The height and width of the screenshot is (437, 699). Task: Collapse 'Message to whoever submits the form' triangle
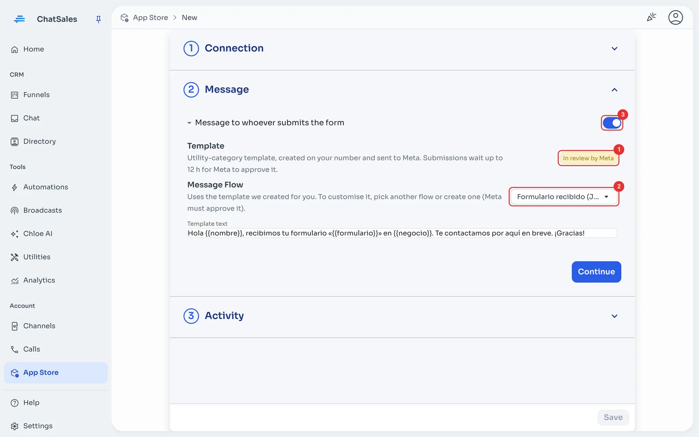pyautogui.click(x=189, y=123)
